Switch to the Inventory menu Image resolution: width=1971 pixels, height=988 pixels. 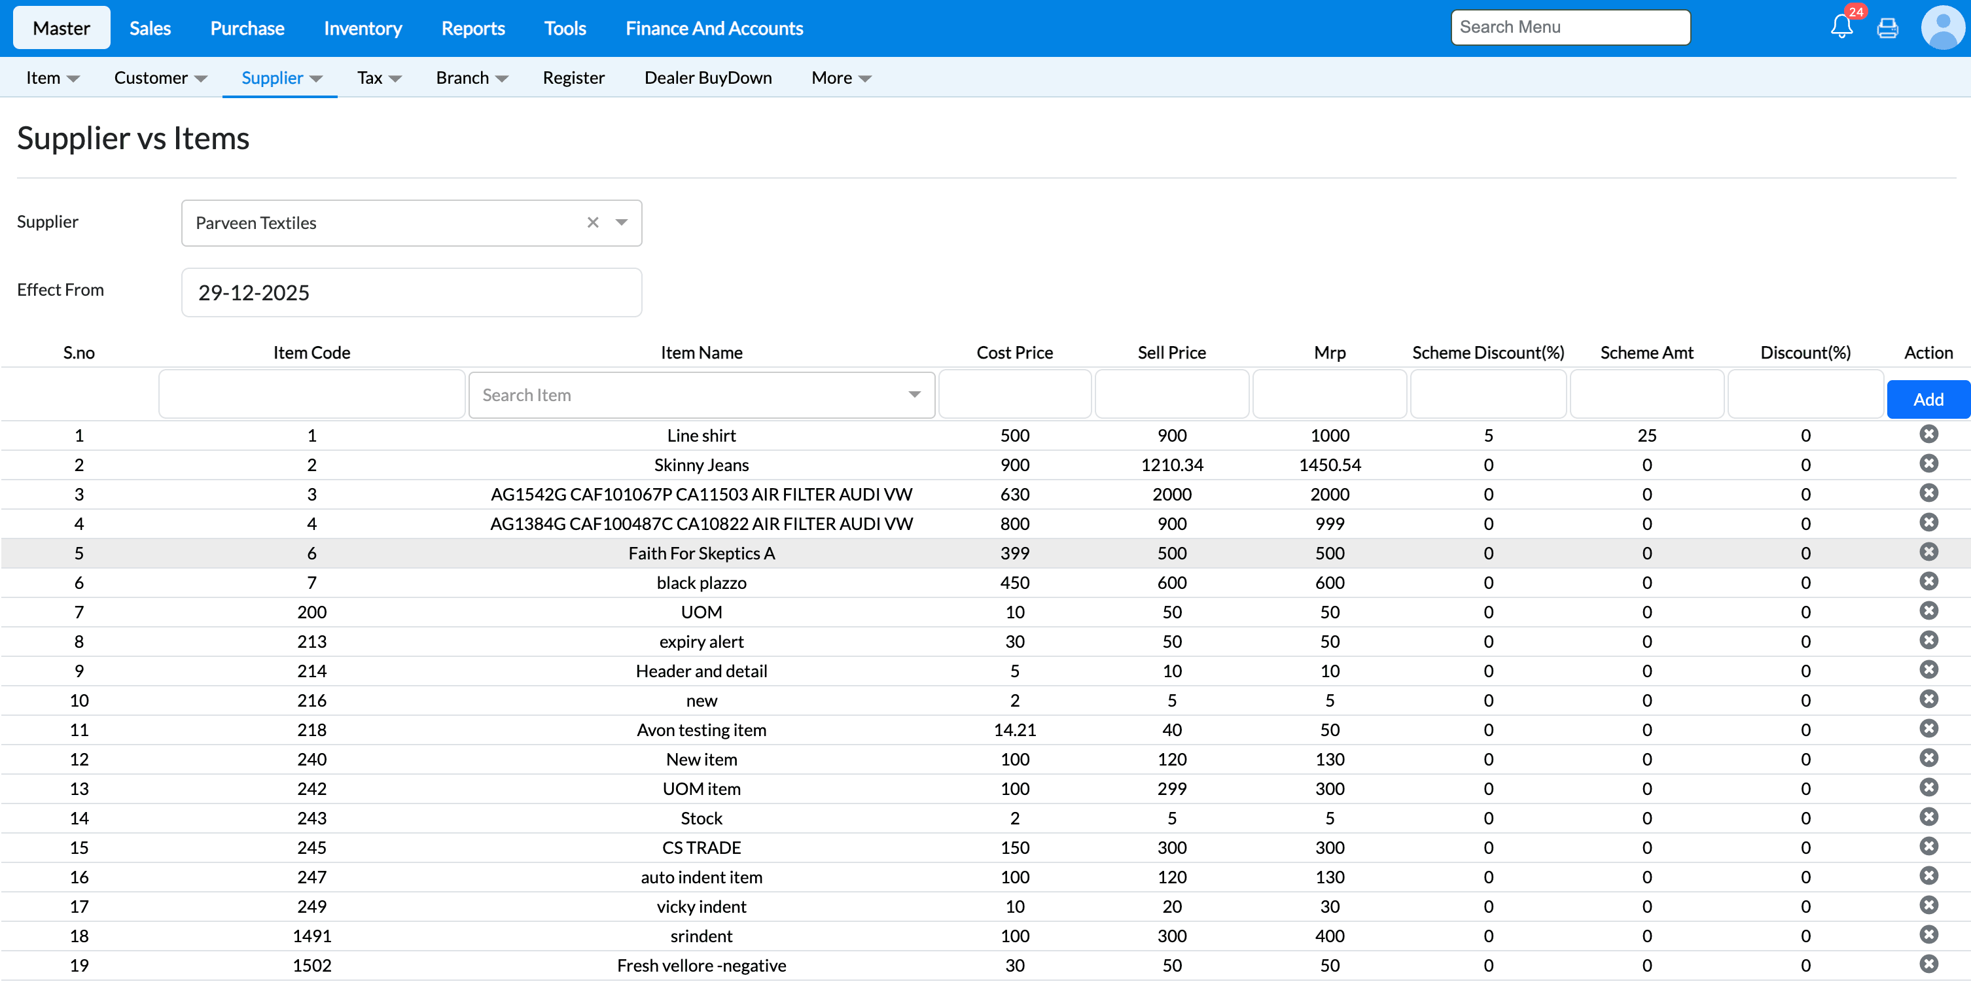pyautogui.click(x=363, y=28)
